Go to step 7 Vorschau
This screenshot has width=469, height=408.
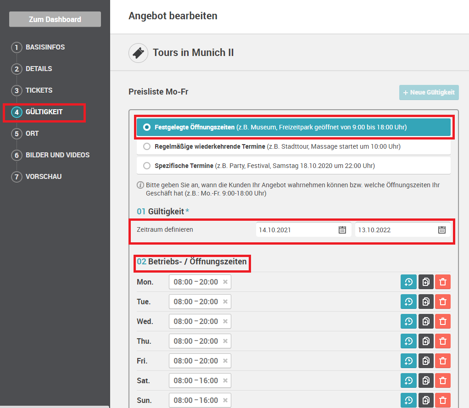point(37,177)
